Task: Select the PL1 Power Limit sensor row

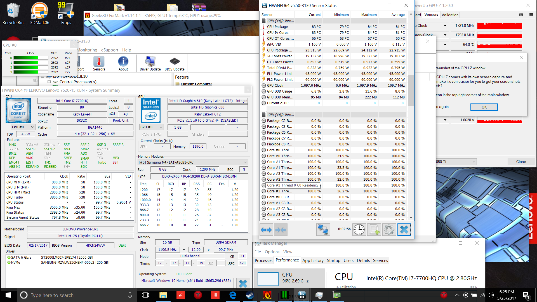Action: tap(333, 74)
